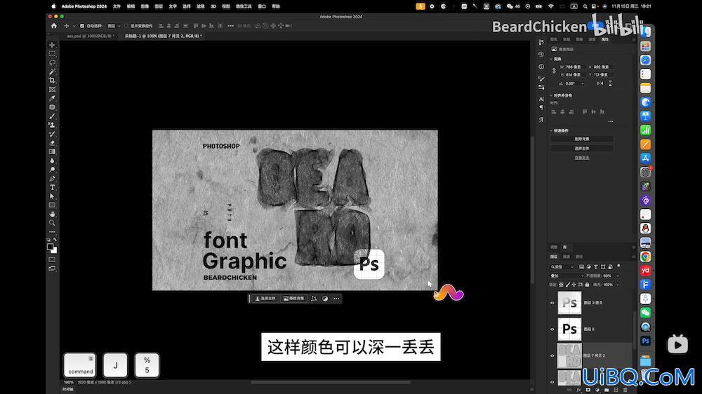Open the rotation angle dropdown in Properties
Viewport: 702px width, 394px height.
[582, 83]
